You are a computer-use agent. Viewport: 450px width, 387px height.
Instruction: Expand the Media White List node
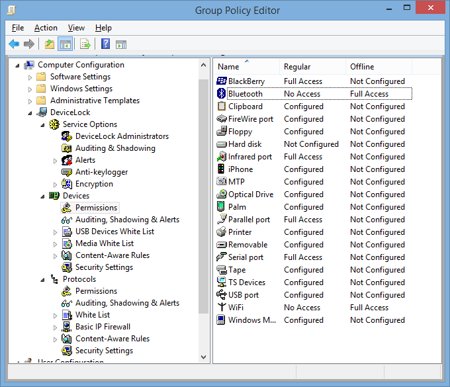click(55, 244)
